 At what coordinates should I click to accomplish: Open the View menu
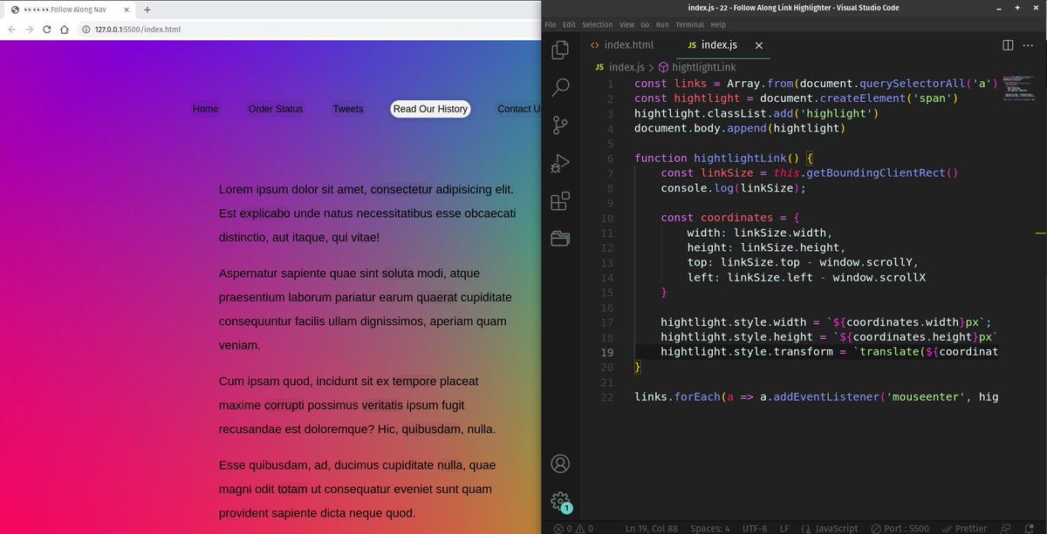627,24
